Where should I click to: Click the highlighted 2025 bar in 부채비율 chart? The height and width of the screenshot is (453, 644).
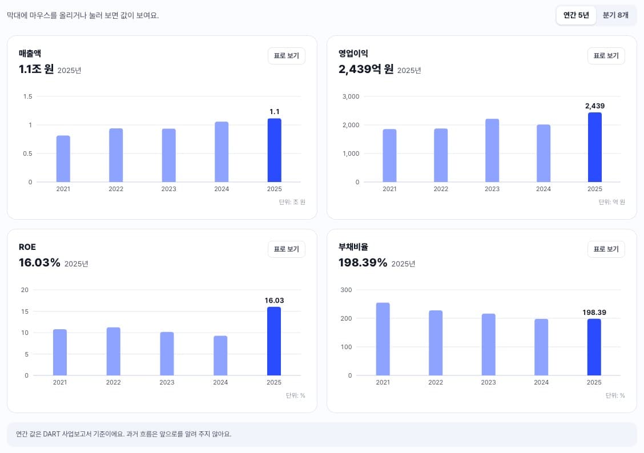coord(594,347)
